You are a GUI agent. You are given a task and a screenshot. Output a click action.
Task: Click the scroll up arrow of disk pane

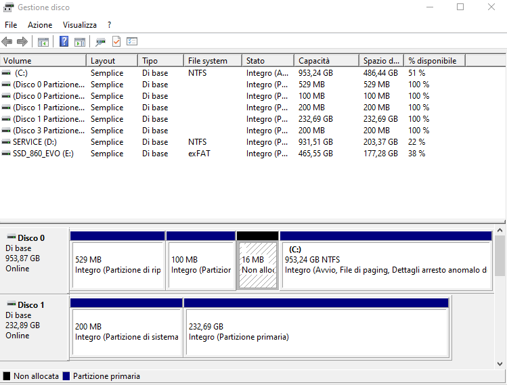tap(500, 231)
